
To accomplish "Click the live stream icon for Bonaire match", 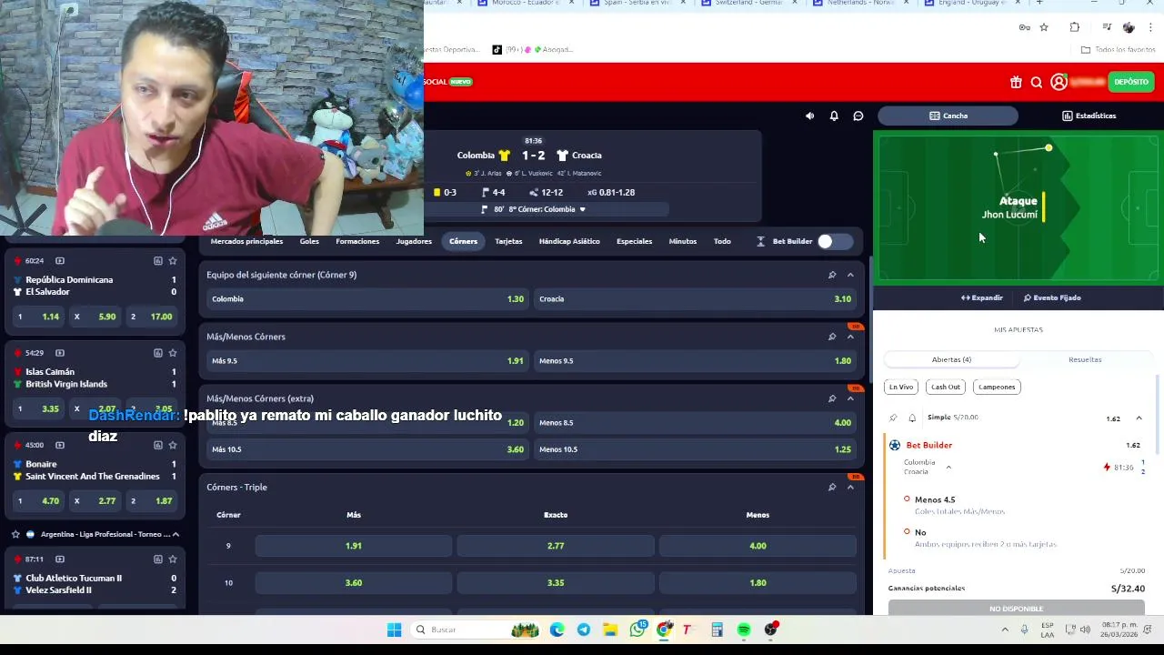I will 60,445.
